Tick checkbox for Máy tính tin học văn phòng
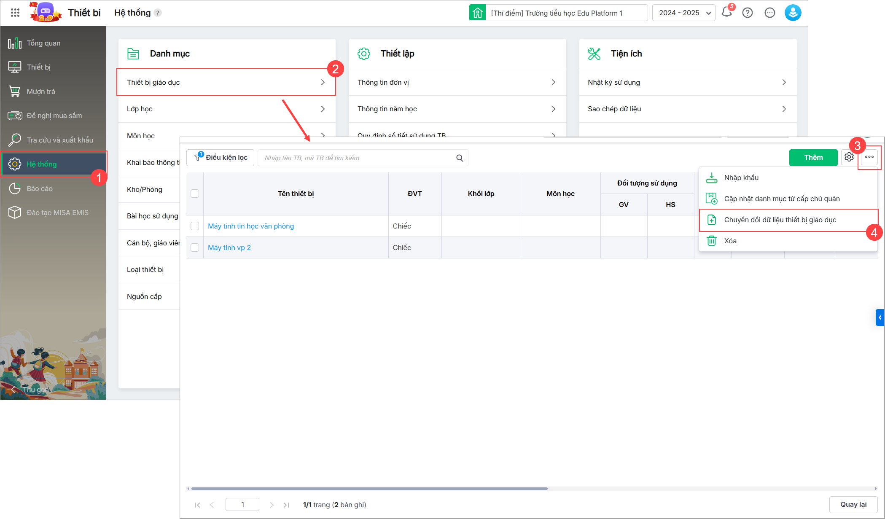Image resolution: width=885 pixels, height=519 pixels. pos(195,226)
